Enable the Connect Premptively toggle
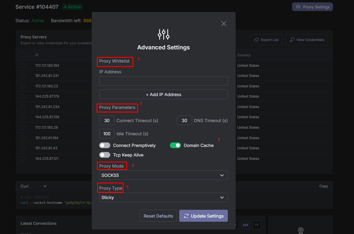The width and height of the screenshot is (354, 234). (105, 145)
